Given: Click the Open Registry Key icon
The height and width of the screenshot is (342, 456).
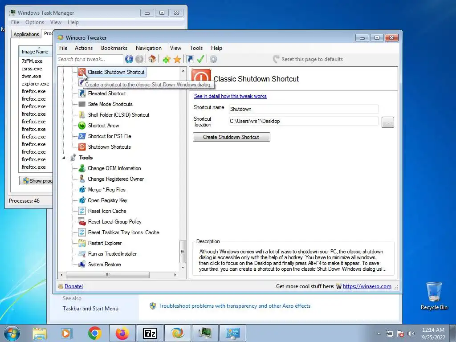Looking at the screenshot, I should (82, 200).
